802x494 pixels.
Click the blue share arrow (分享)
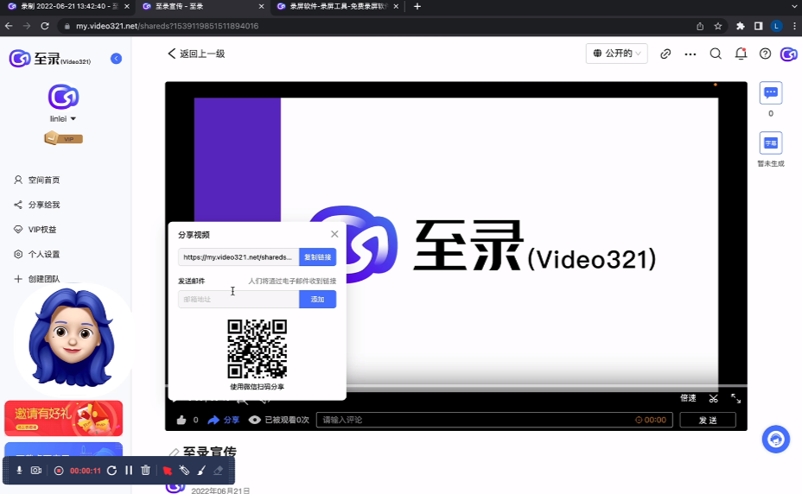click(x=224, y=420)
